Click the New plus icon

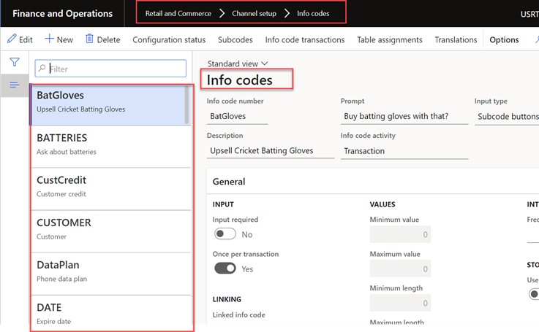49,39
